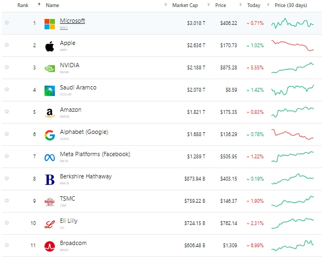The image size is (322, 257).
Task: Click the NVIDIA green eye logo
Action: coord(50,68)
